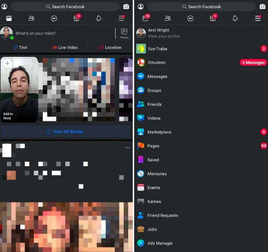This screenshot has width=268, height=252.
Task: Tap the Location pin option
Action: coord(110,47)
